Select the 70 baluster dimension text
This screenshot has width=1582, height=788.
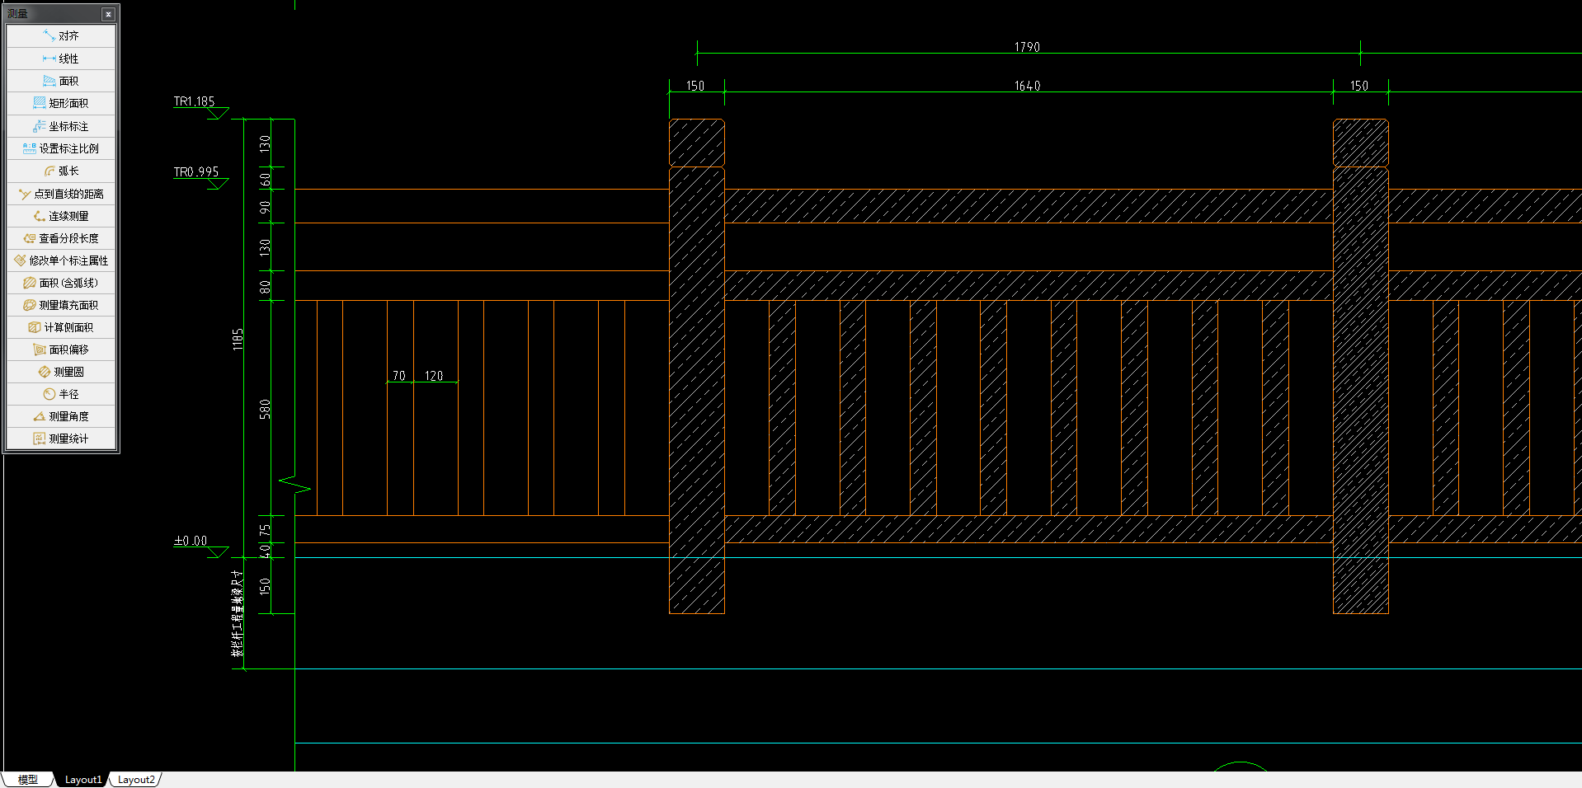[x=399, y=376]
